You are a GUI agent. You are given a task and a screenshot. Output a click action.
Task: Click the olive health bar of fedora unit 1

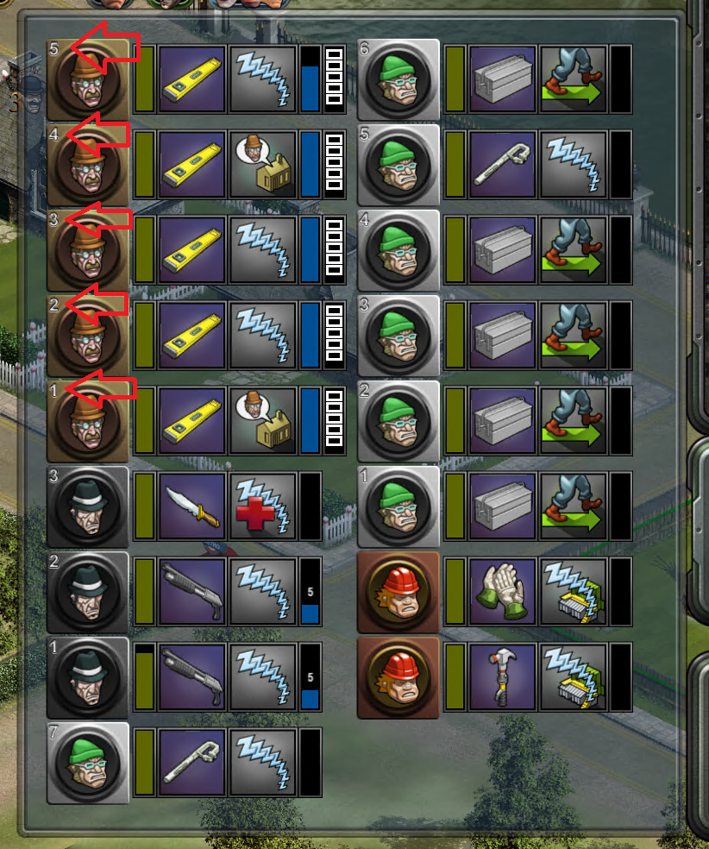[x=145, y=677]
